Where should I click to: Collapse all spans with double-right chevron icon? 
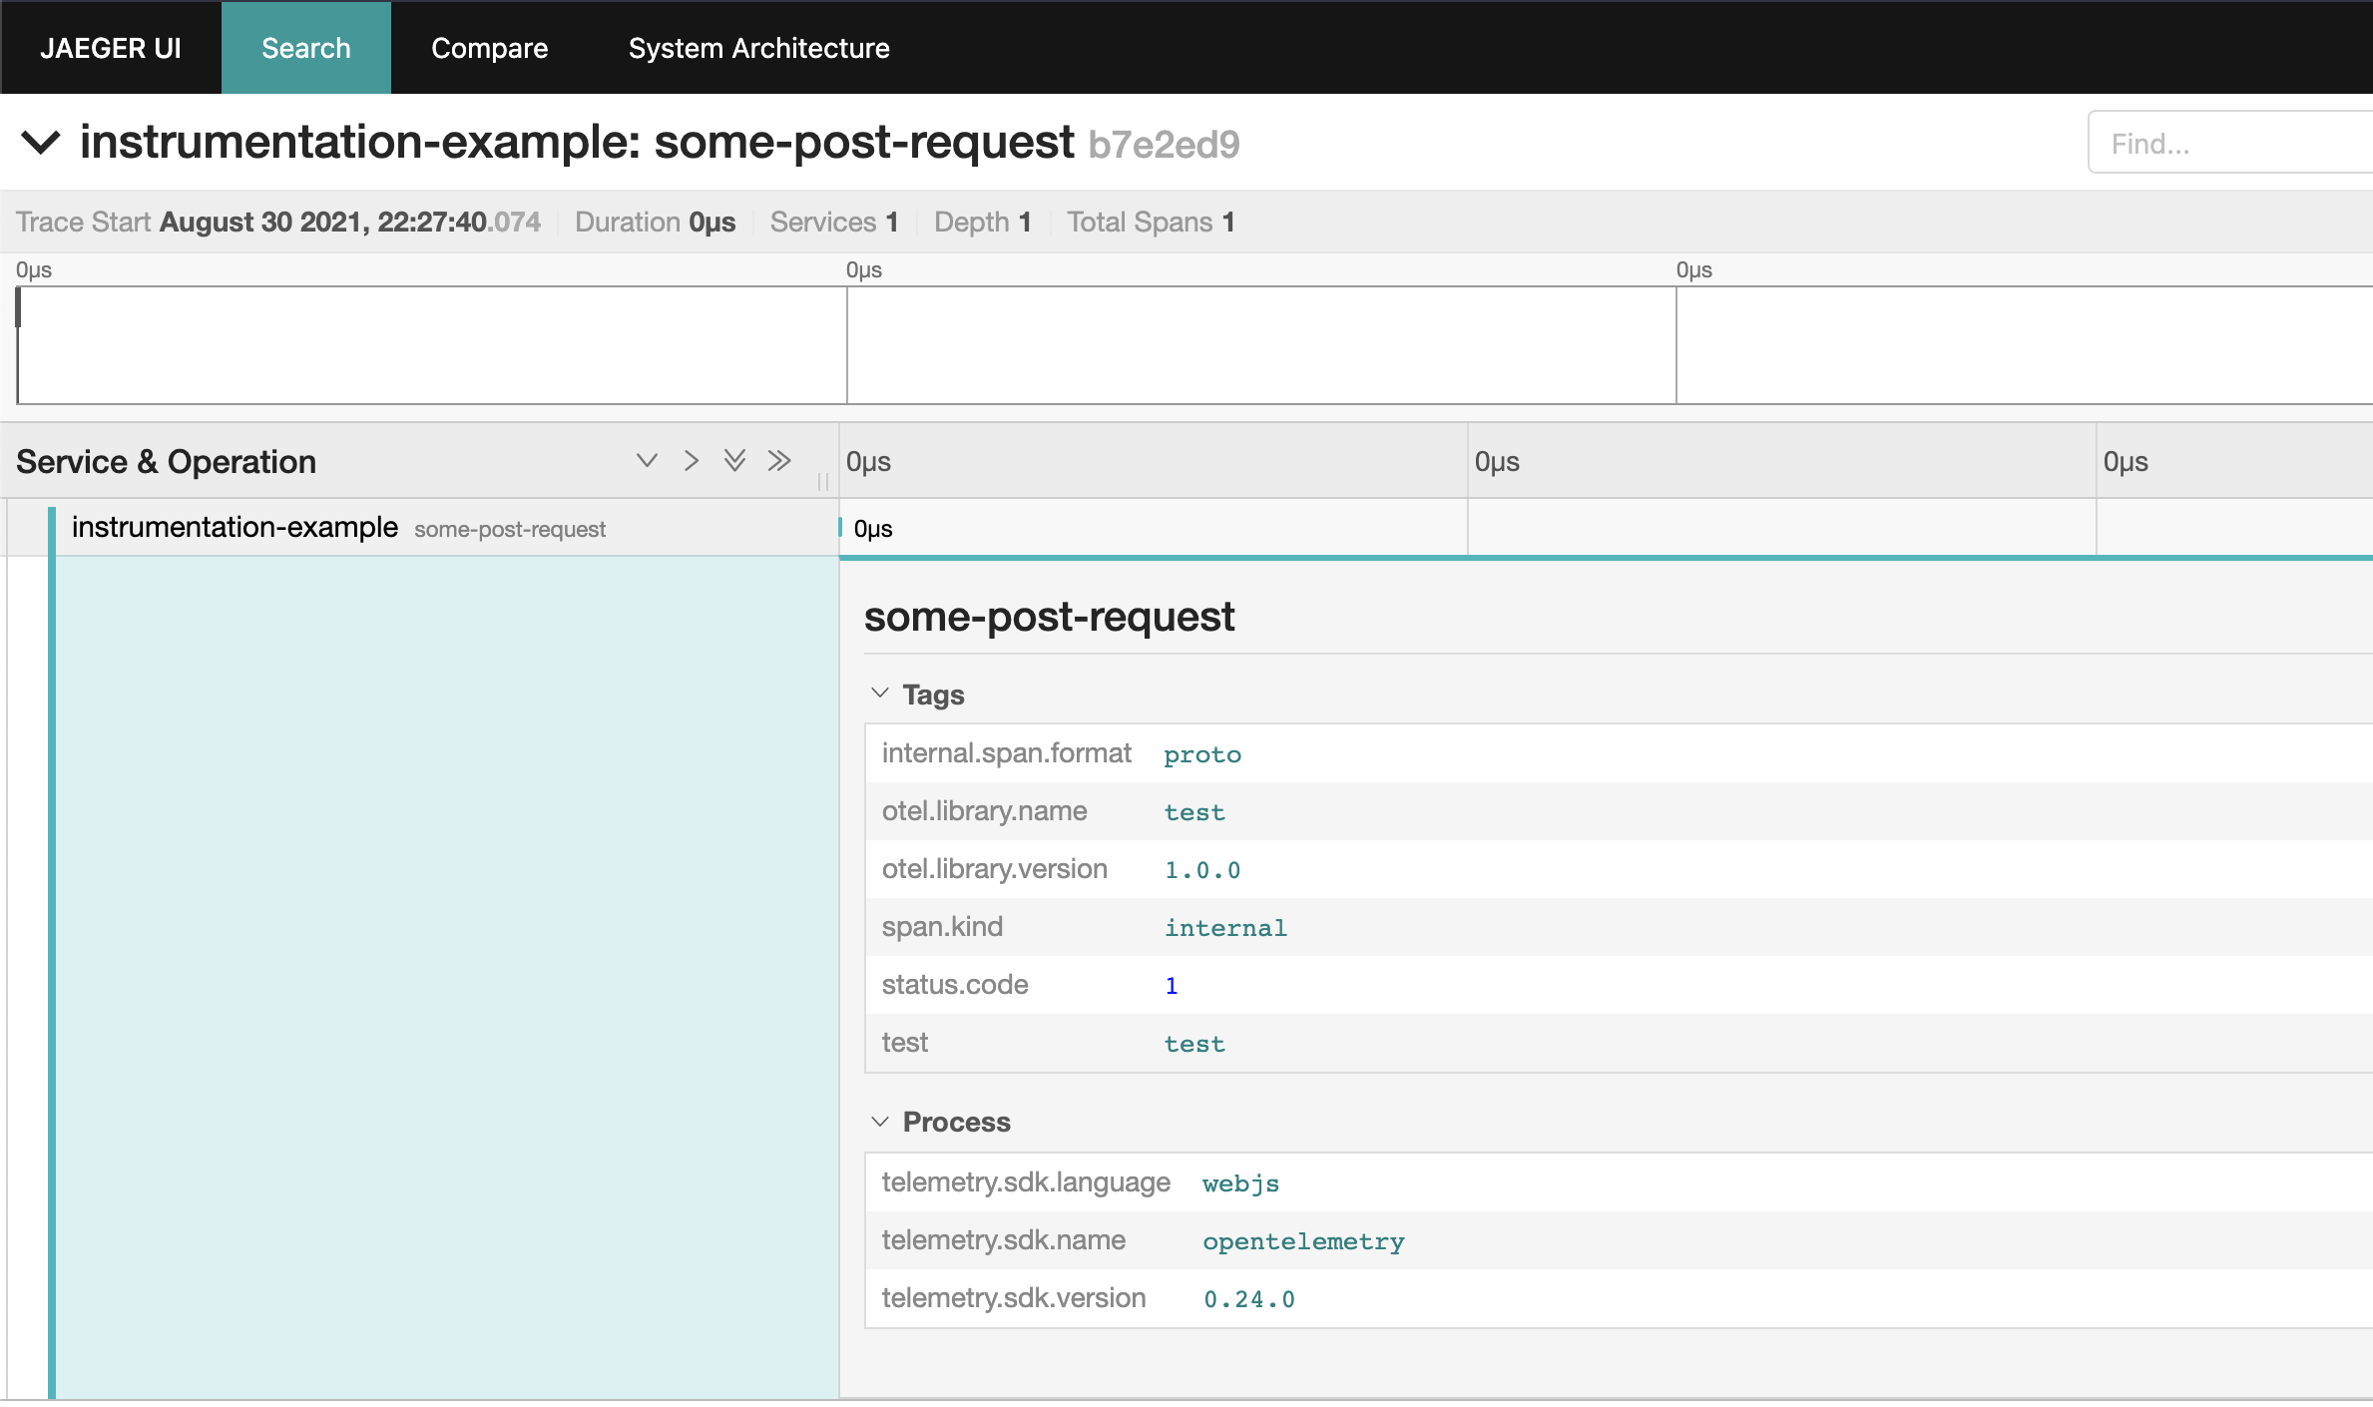click(779, 461)
